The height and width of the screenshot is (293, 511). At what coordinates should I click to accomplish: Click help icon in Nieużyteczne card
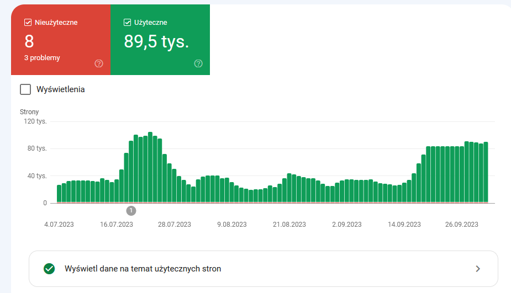tap(99, 63)
